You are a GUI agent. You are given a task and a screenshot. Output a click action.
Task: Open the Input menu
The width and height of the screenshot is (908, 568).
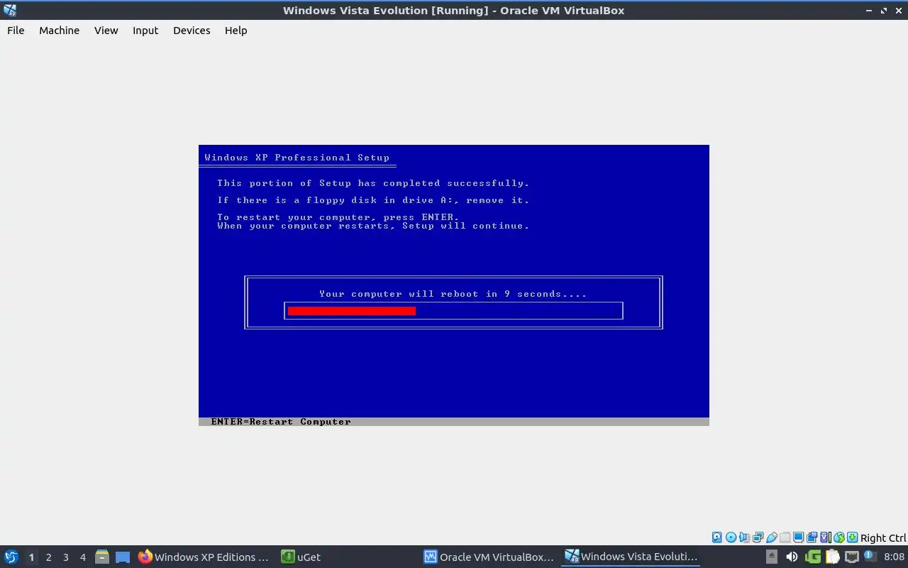145,31
